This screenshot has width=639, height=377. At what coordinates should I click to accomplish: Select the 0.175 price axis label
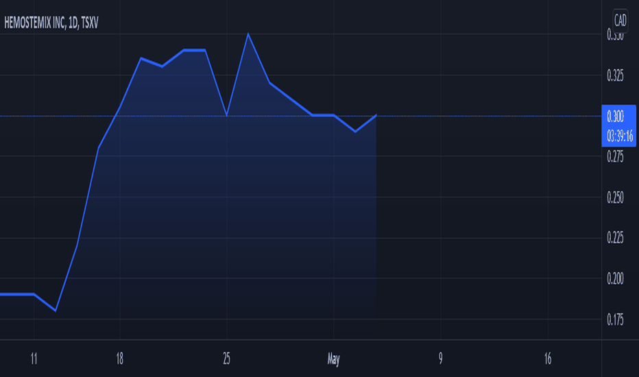click(616, 320)
